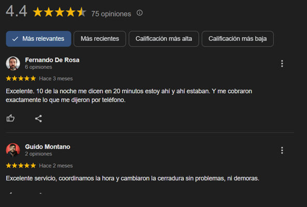Open three-dot menu for Guido Montano's review
The height and width of the screenshot is (207, 307).
[282, 150]
